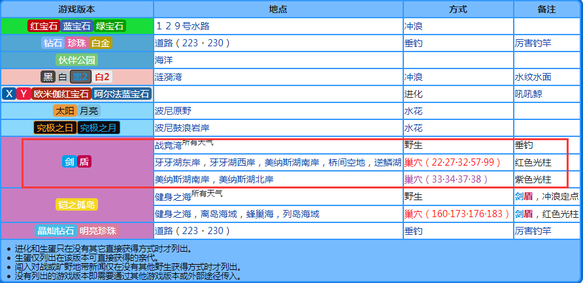583x283 pixels.
Task: Click the purple 巢穴 33·34·37·38 entry
Action: (x=446, y=179)
